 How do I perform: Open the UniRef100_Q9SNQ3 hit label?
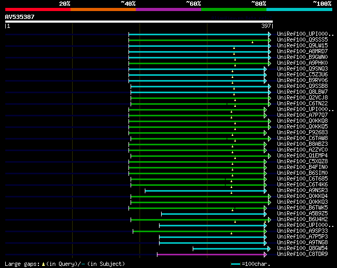click(302, 69)
